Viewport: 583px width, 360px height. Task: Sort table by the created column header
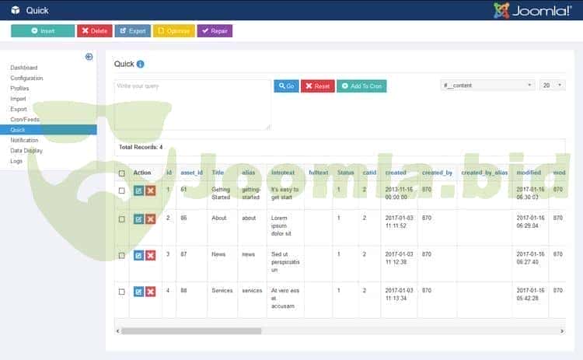(396, 173)
